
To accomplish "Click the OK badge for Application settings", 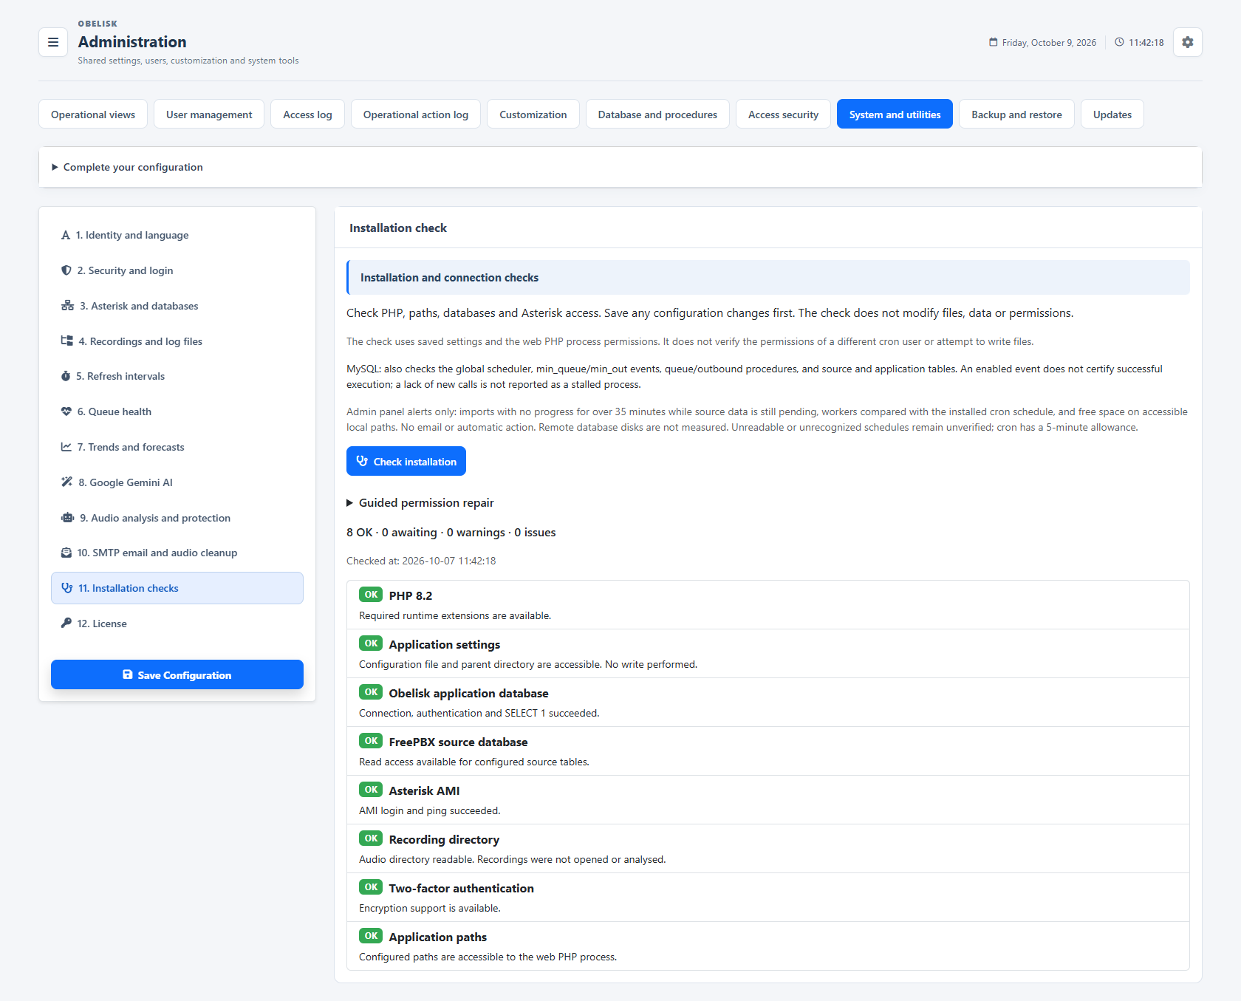I will point(371,643).
